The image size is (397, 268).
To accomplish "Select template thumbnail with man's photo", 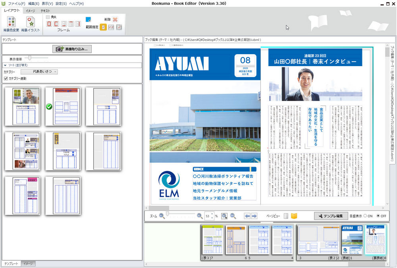I will click(x=23, y=106).
